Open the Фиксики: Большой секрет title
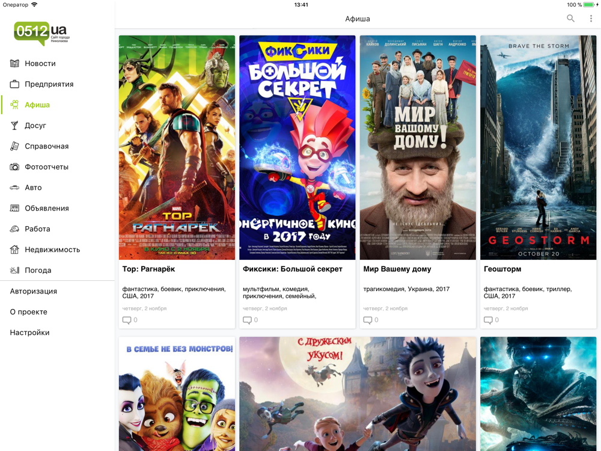Image resolution: width=601 pixels, height=451 pixels. pos(293,269)
